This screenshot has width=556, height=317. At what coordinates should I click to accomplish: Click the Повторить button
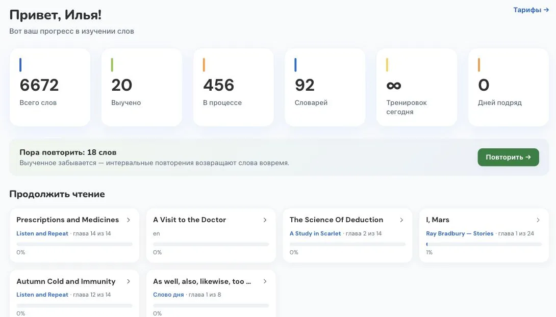(x=508, y=157)
